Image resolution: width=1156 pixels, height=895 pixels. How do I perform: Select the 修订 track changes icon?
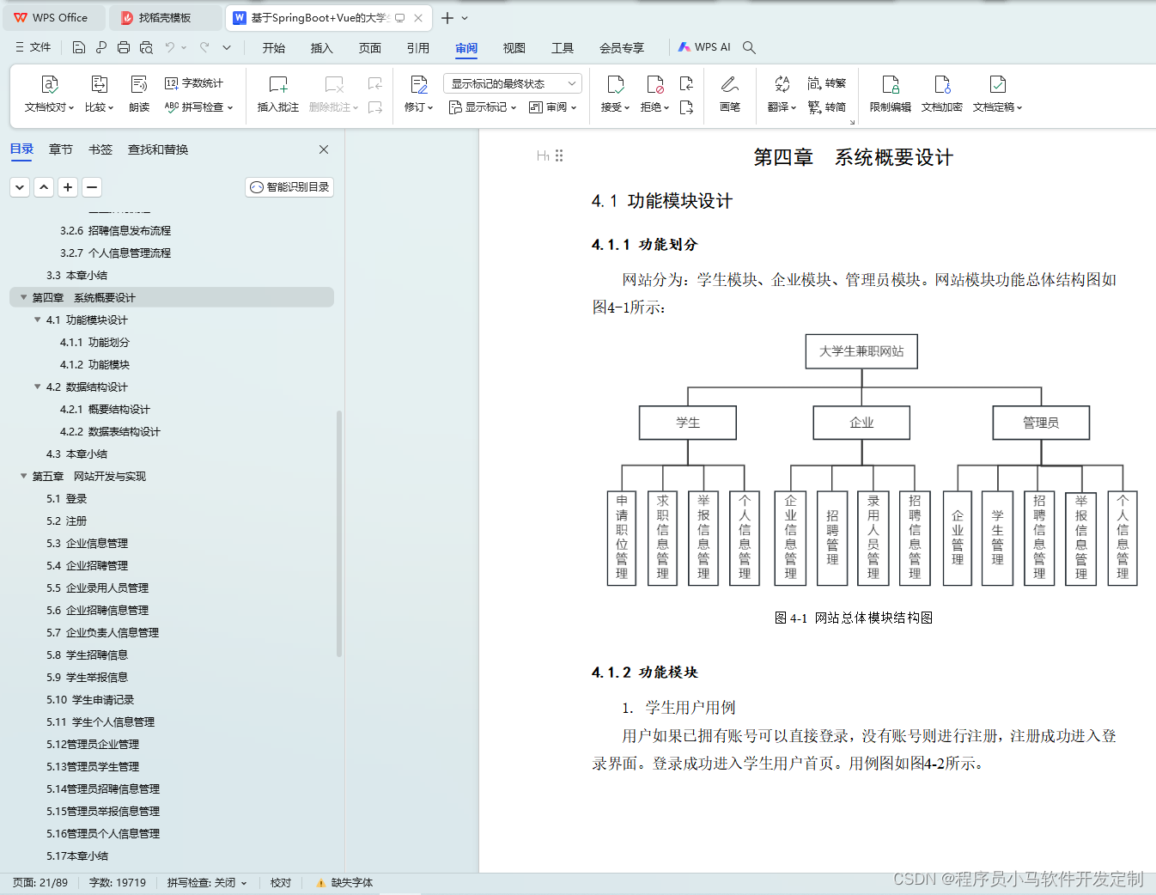[417, 93]
